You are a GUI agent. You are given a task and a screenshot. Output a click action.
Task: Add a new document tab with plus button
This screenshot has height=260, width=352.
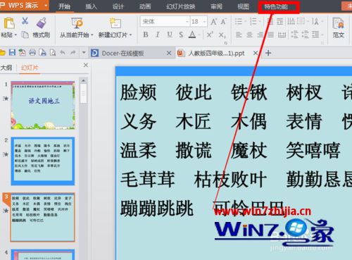pos(268,53)
